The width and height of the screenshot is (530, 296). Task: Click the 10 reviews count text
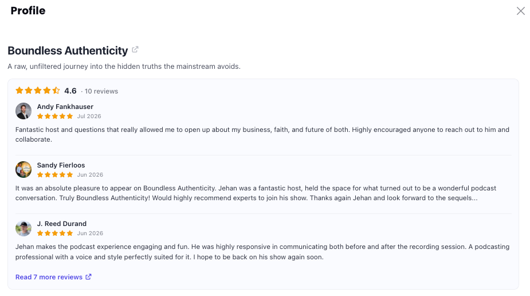101,91
